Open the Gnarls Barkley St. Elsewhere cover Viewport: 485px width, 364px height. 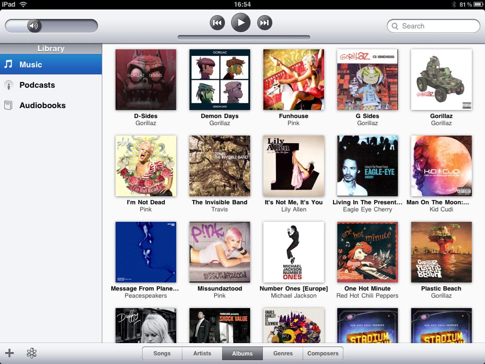294,325
